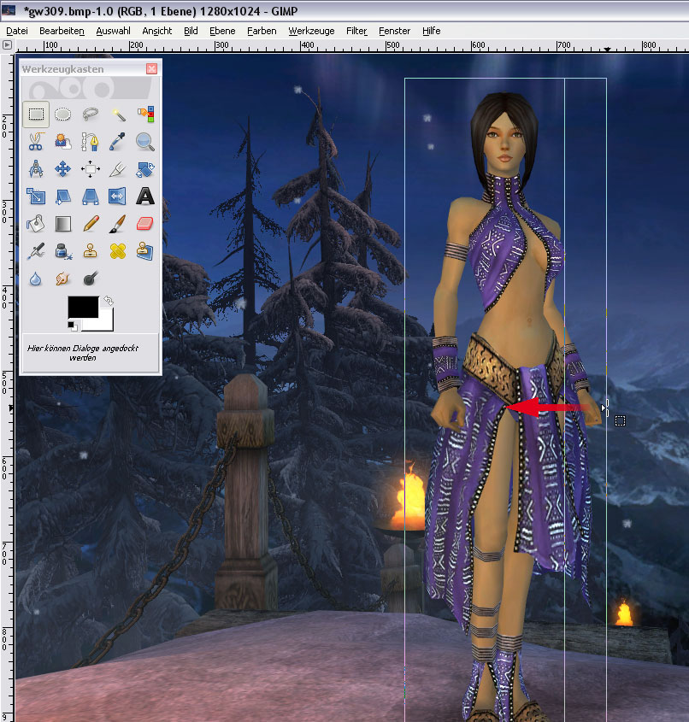The image size is (689, 722).
Task: Select the Color Picker eyedropper tool
Action: pyautogui.click(x=118, y=141)
